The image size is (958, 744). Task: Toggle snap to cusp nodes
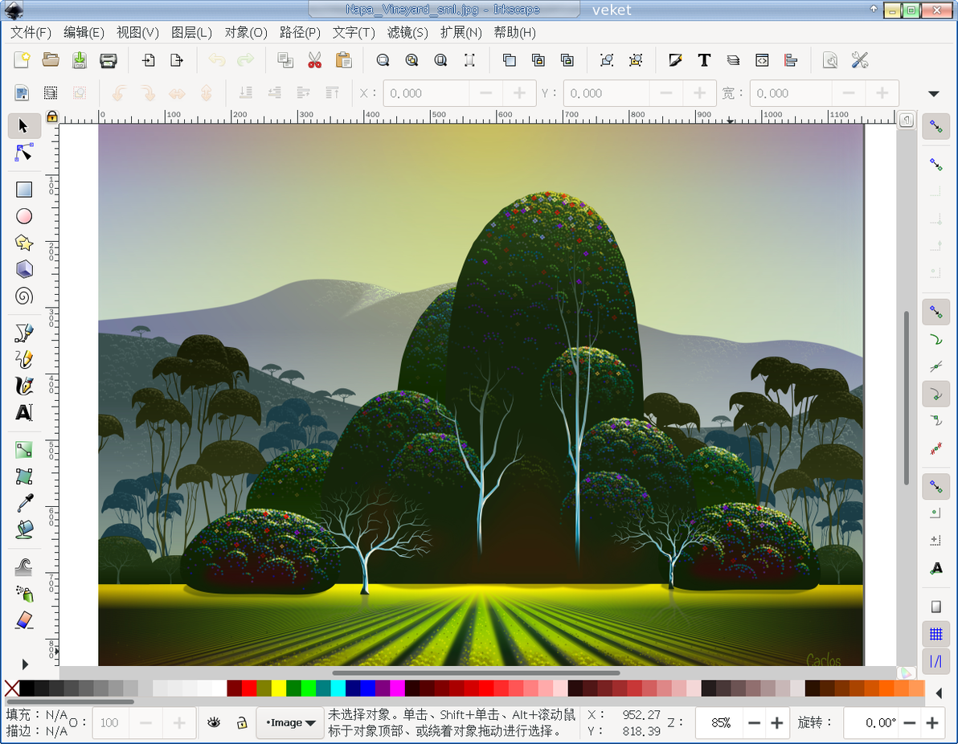point(936,394)
